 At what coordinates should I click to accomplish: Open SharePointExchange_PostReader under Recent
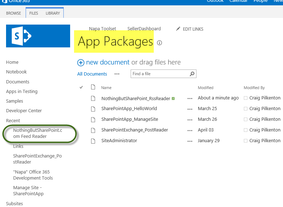(x=37, y=159)
